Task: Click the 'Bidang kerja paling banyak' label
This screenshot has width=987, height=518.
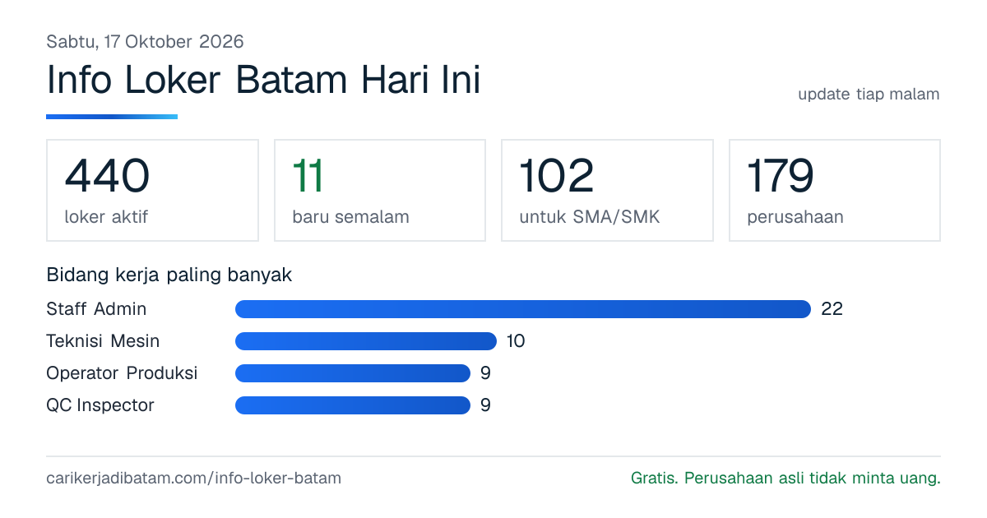Action: [169, 275]
